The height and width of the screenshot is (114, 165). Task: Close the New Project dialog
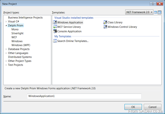[x=160, y=4]
